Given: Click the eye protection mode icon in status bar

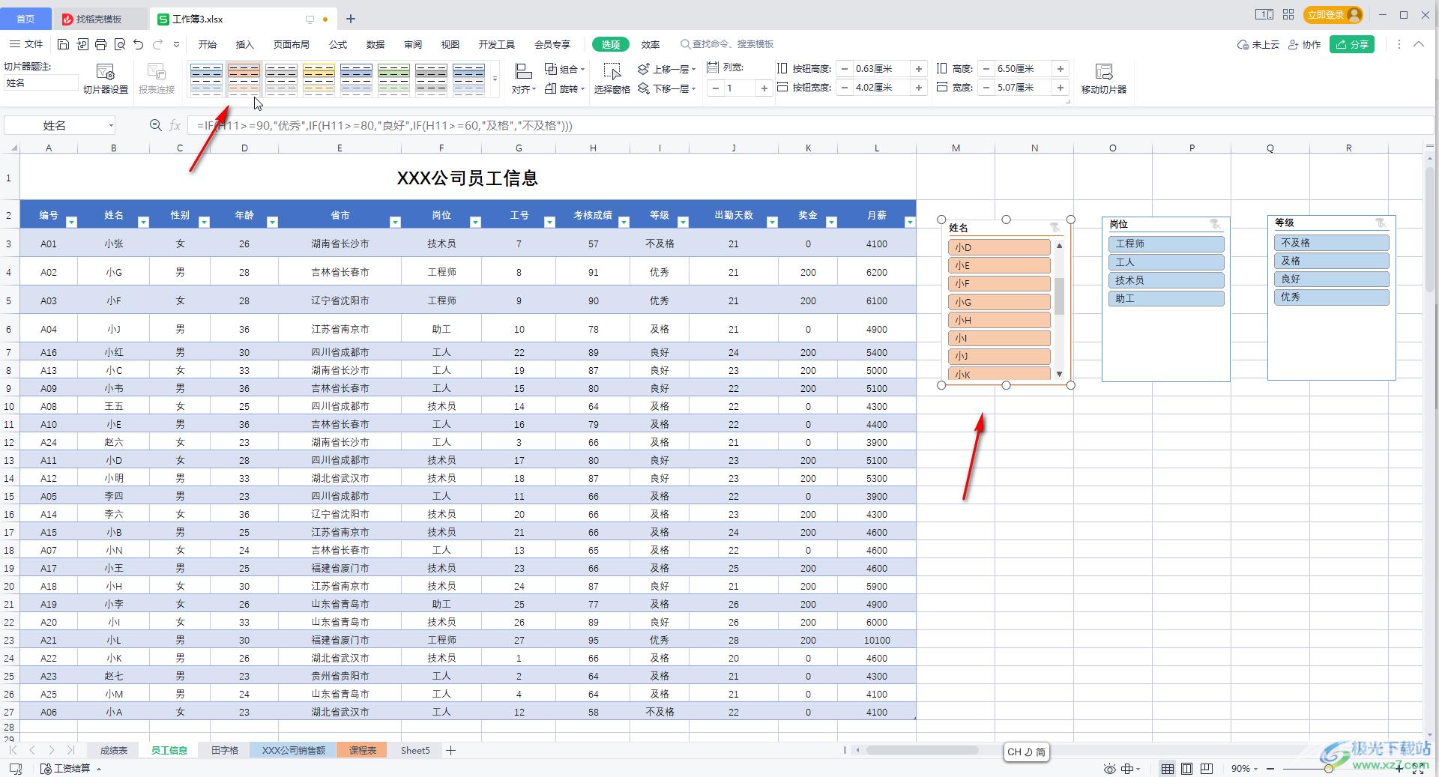Looking at the screenshot, I should 1109,768.
